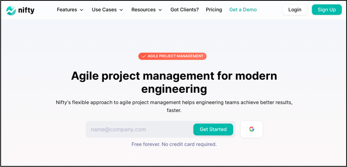Click the Get a Demo link
Viewport: 347px width, 167px height.
(243, 10)
